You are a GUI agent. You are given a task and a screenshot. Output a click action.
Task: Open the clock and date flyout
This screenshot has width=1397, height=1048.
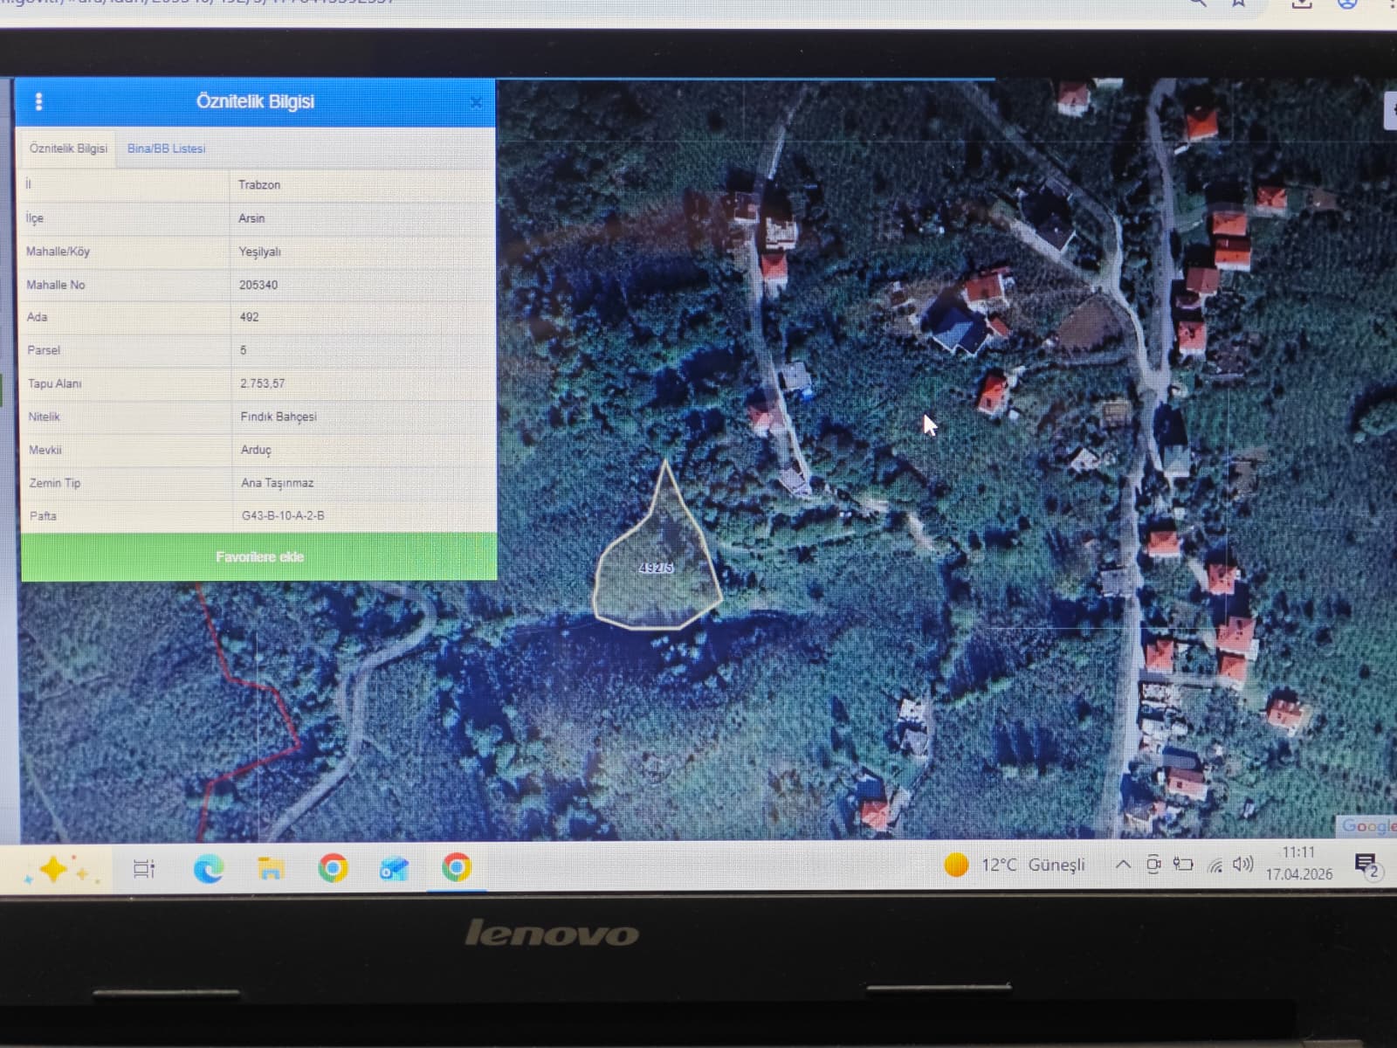(1298, 863)
